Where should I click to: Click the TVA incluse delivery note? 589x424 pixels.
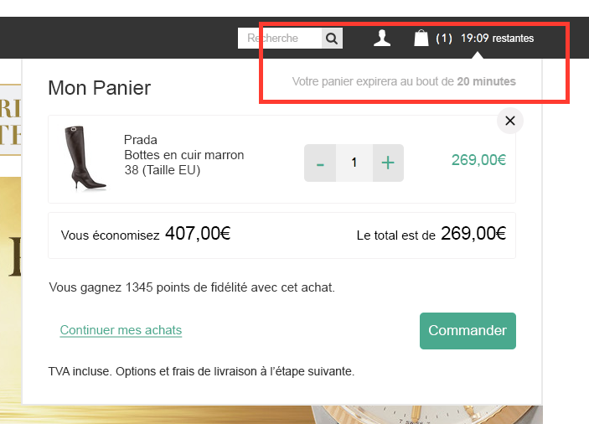click(201, 371)
